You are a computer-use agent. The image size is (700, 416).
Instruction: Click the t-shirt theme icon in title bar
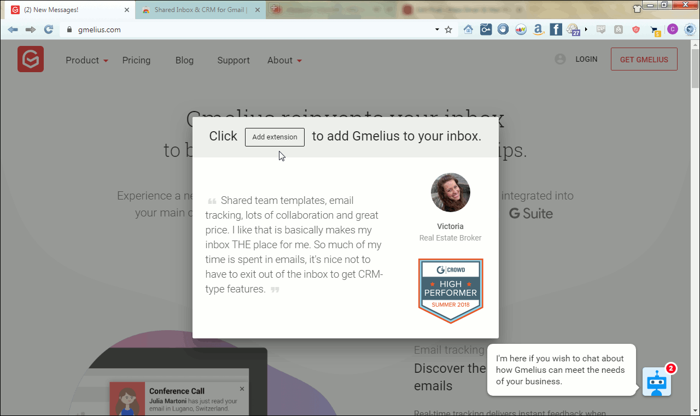[637, 8]
